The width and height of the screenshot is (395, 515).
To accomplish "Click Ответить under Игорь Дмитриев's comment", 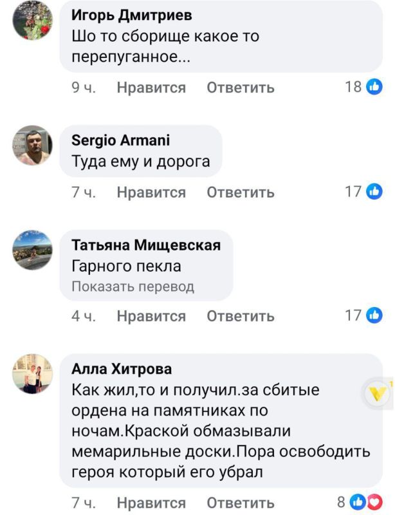I will 239,88.
